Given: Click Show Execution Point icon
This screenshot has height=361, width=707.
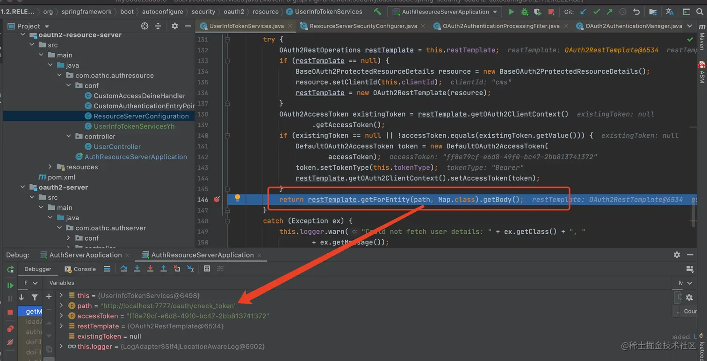Looking at the screenshot, I should pos(107,269).
